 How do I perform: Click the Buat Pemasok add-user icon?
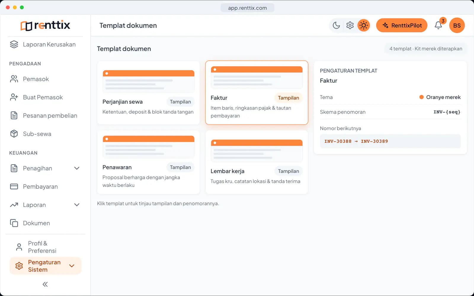click(x=14, y=97)
